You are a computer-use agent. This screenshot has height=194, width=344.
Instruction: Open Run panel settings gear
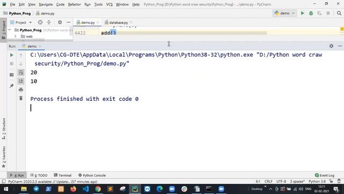click(331, 46)
